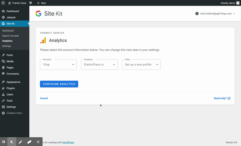Click the Collapse menu arrow icon
Image resolution: width=241 pixels, height=146 pixels.
tap(3, 113)
